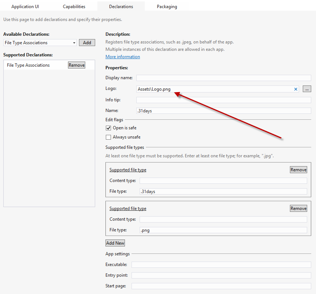The height and width of the screenshot is (294, 316).
Task: Click the Entry point input field
Action: coord(221,276)
